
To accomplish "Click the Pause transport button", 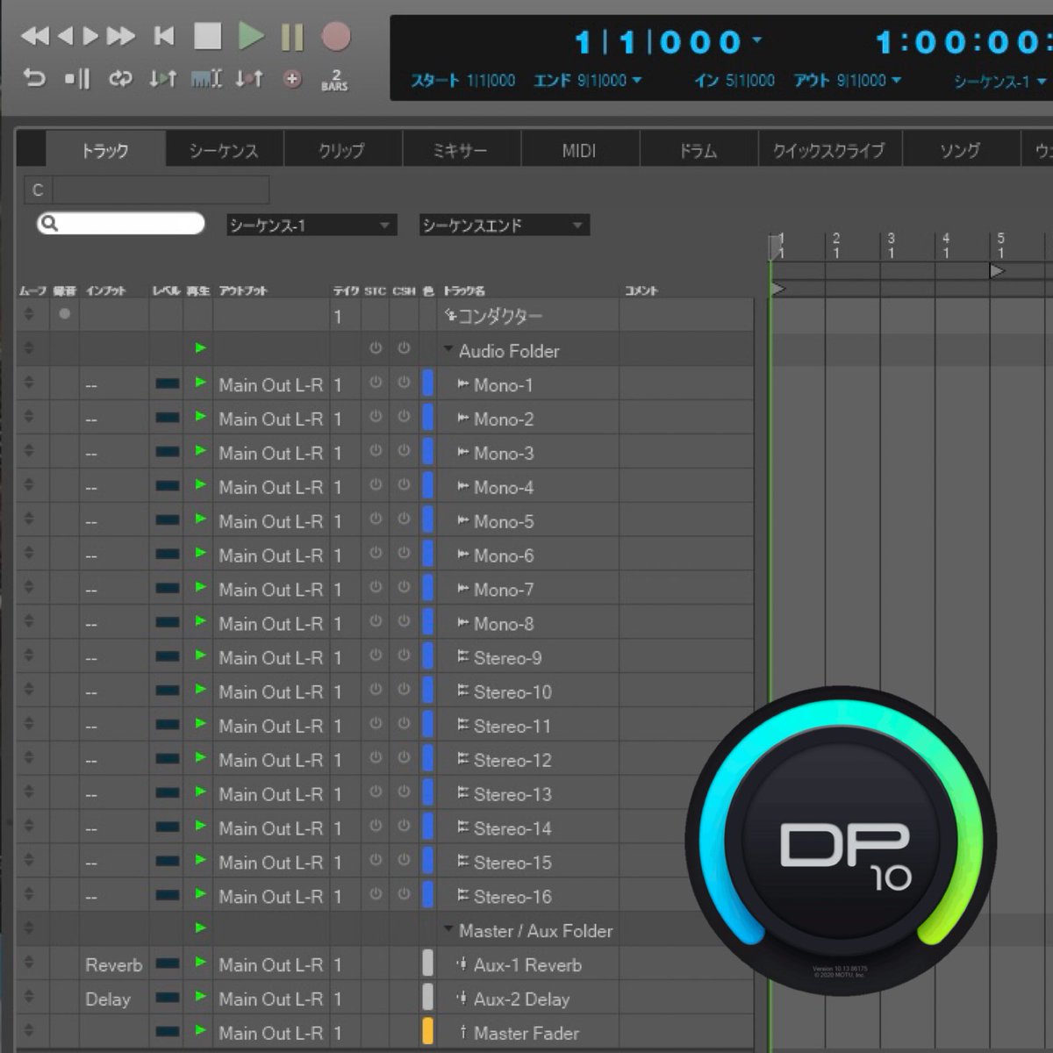I will (292, 37).
